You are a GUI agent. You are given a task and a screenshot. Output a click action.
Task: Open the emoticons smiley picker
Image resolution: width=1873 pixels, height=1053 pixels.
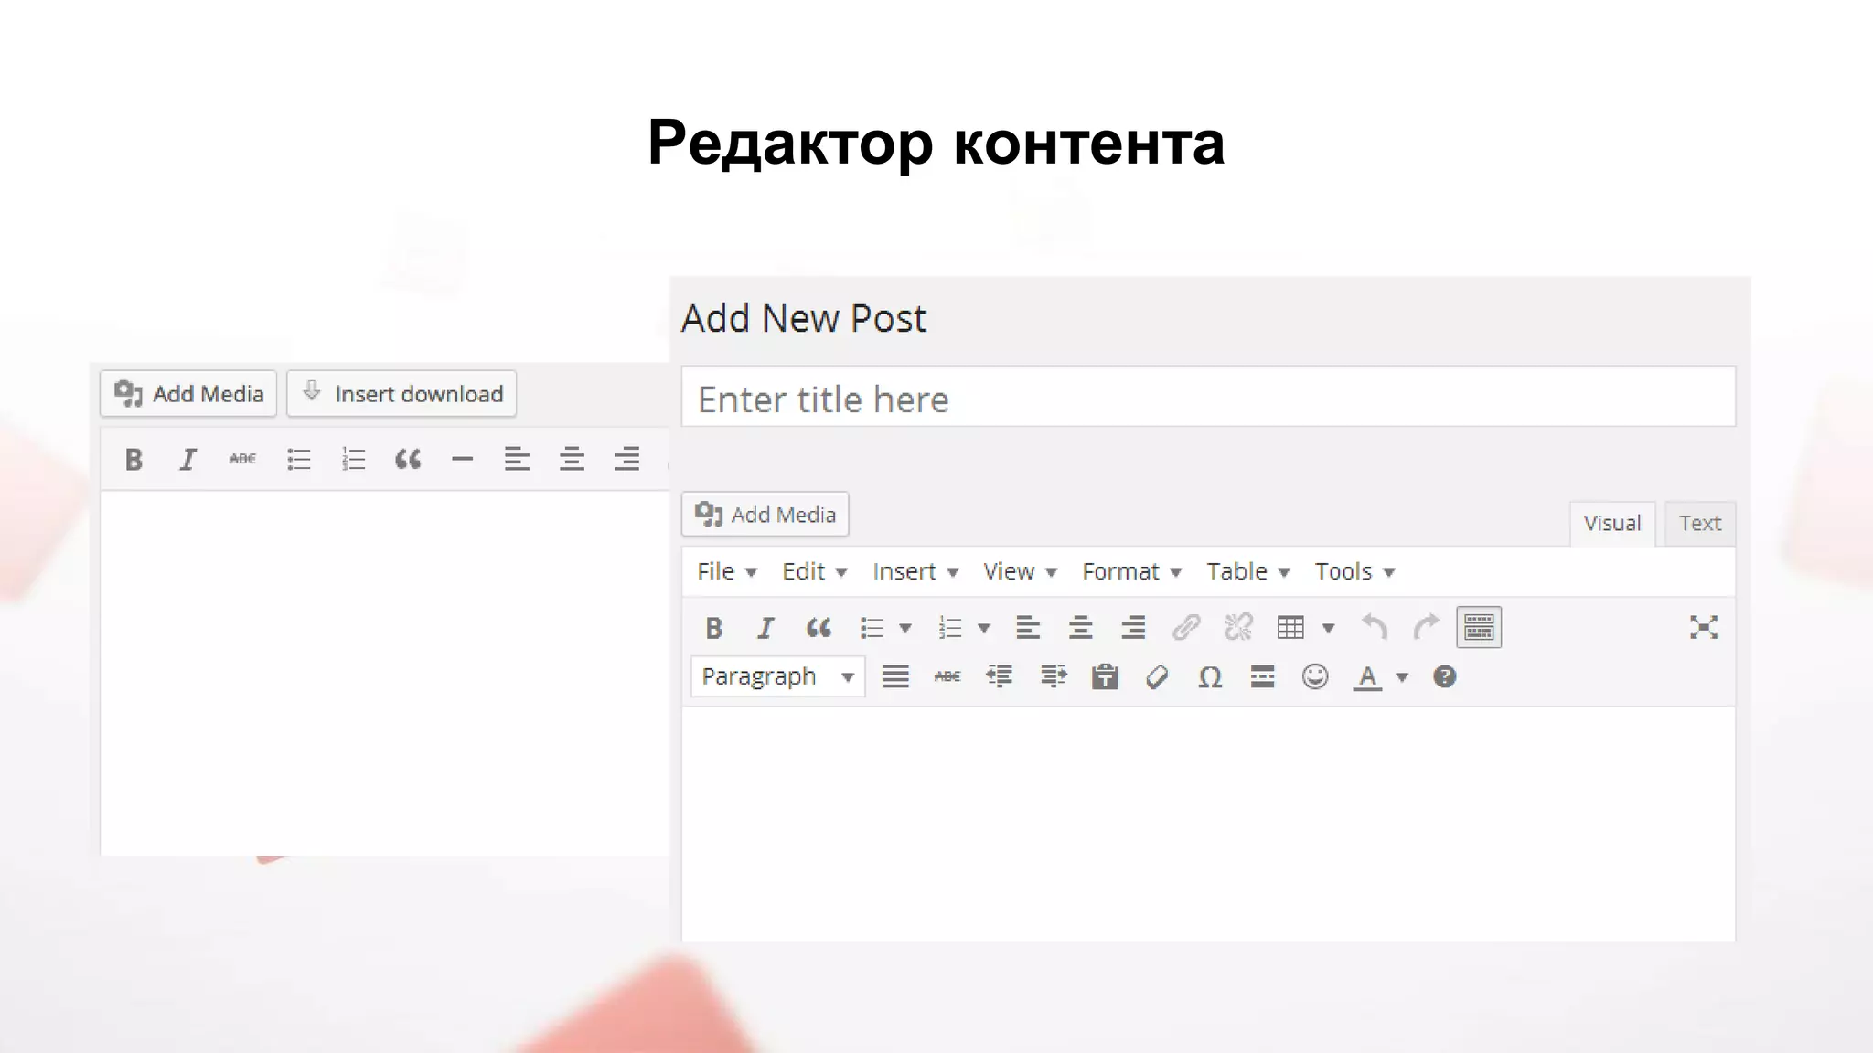(x=1315, y=677)
